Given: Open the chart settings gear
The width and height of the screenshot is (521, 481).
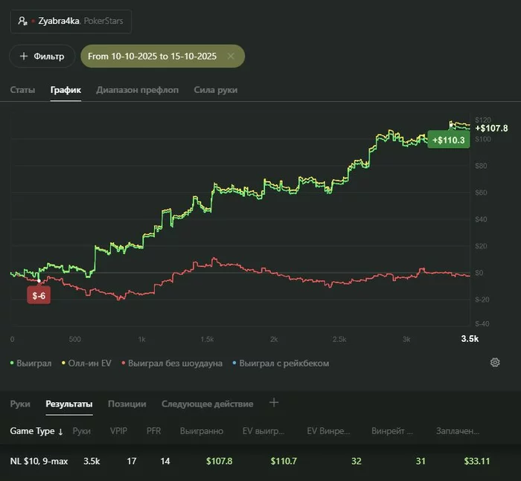Looking at the screenshot, I should (x=495, y=363).
